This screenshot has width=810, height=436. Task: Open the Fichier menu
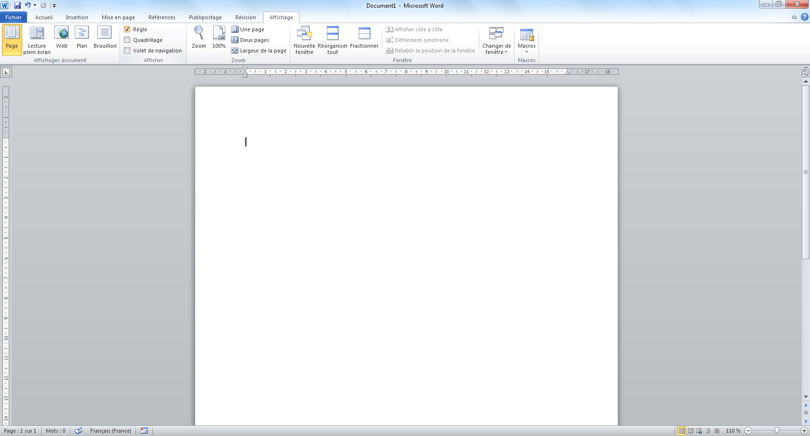pos(13,17)
